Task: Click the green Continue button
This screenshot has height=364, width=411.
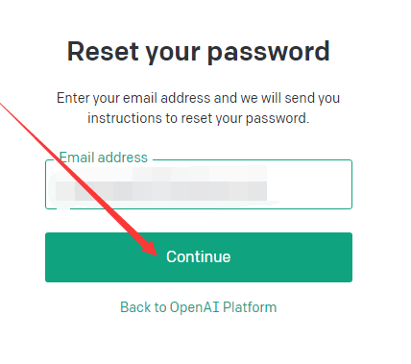Action: coord(199,257)
